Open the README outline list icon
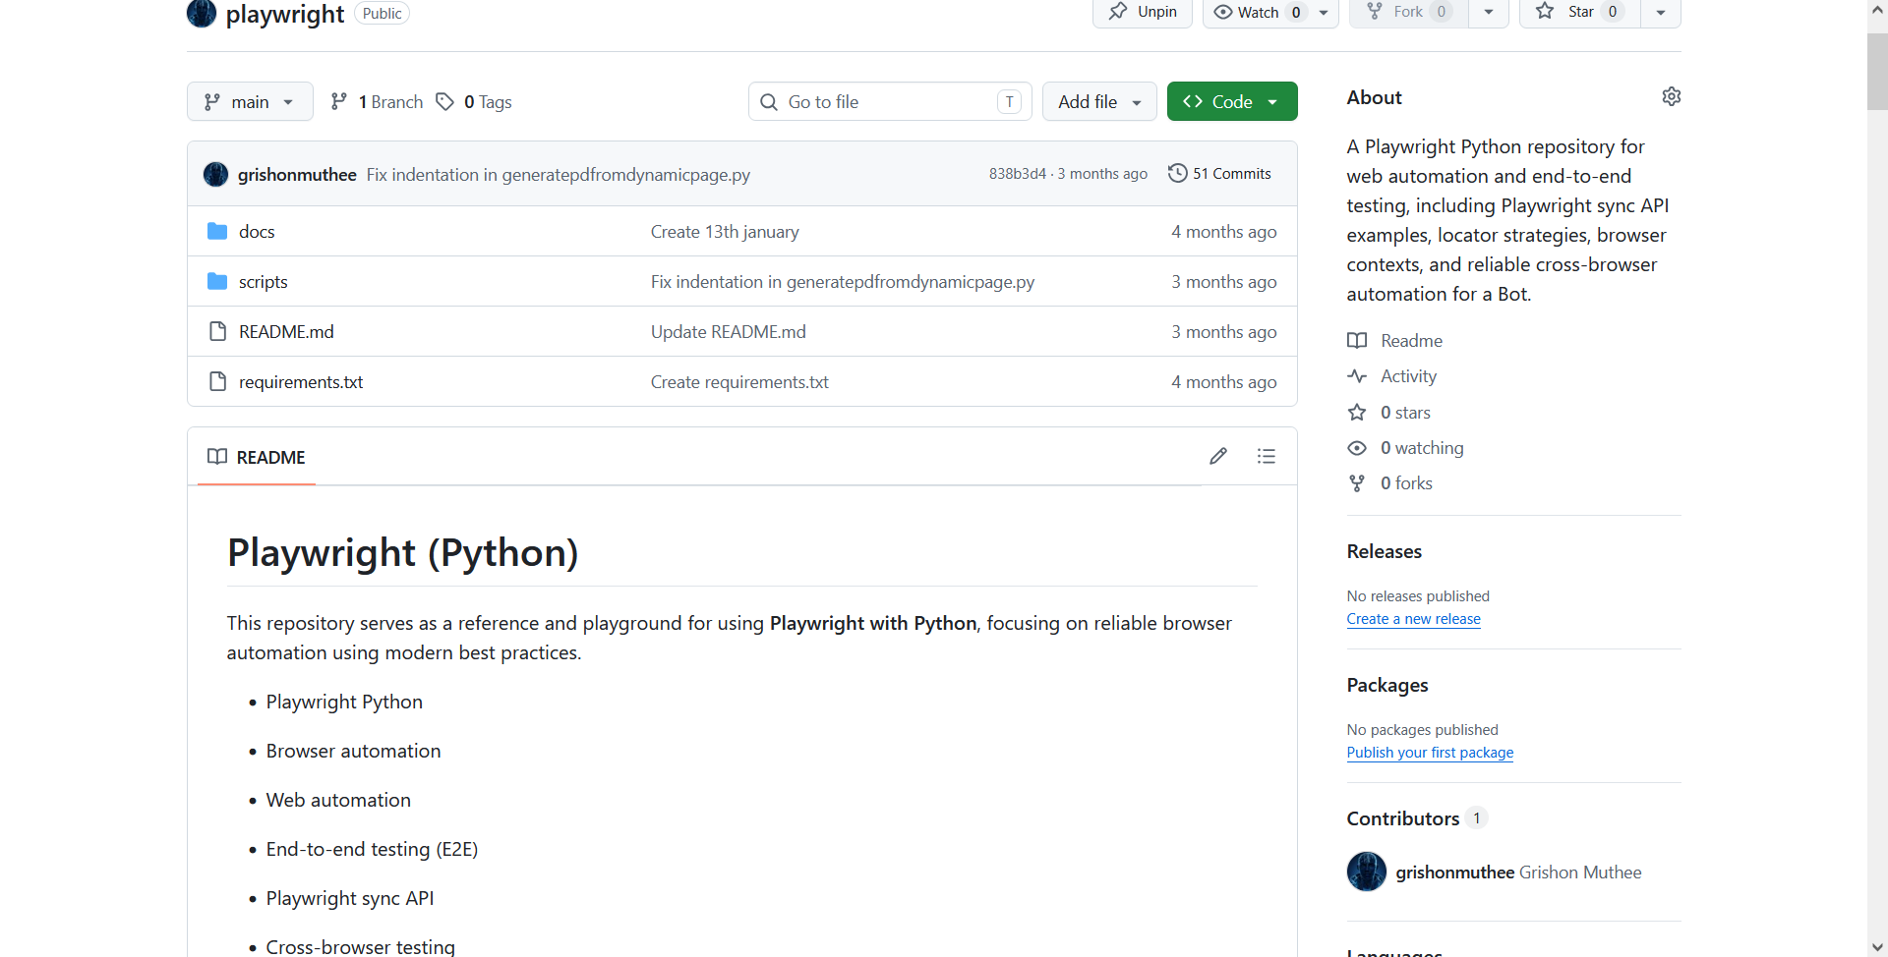 pyautogui.click(x=1267, y=456)
